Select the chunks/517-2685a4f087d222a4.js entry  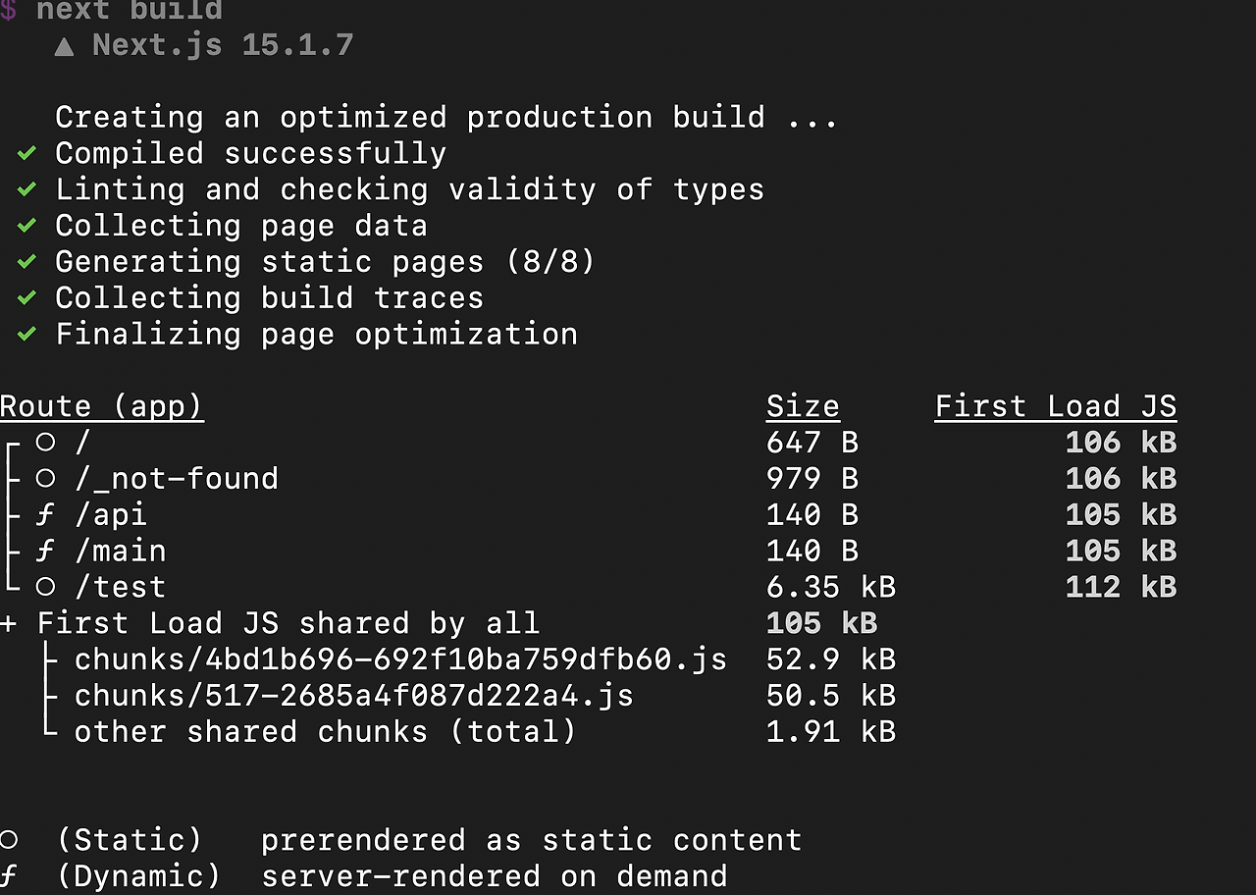354,696
